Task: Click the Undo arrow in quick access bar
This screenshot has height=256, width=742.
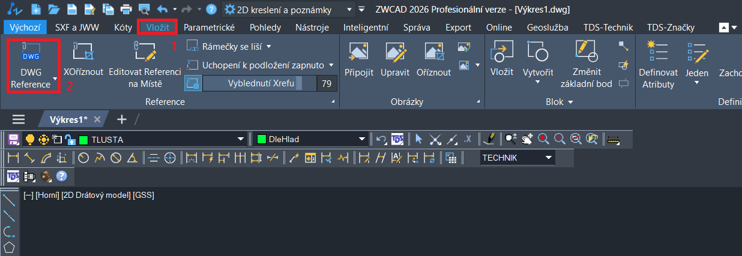Action: (161, 9)
